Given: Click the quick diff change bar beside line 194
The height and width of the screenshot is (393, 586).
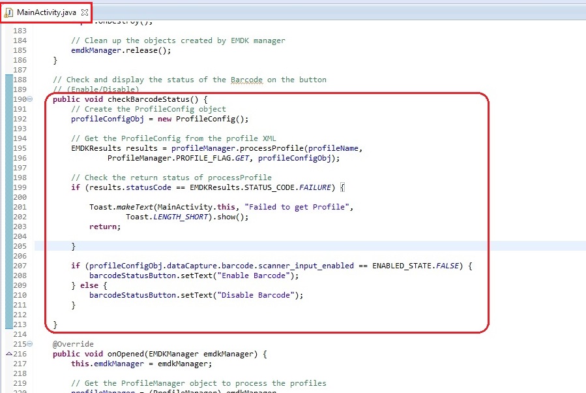Looking at the screenshot, I should 8,138.
